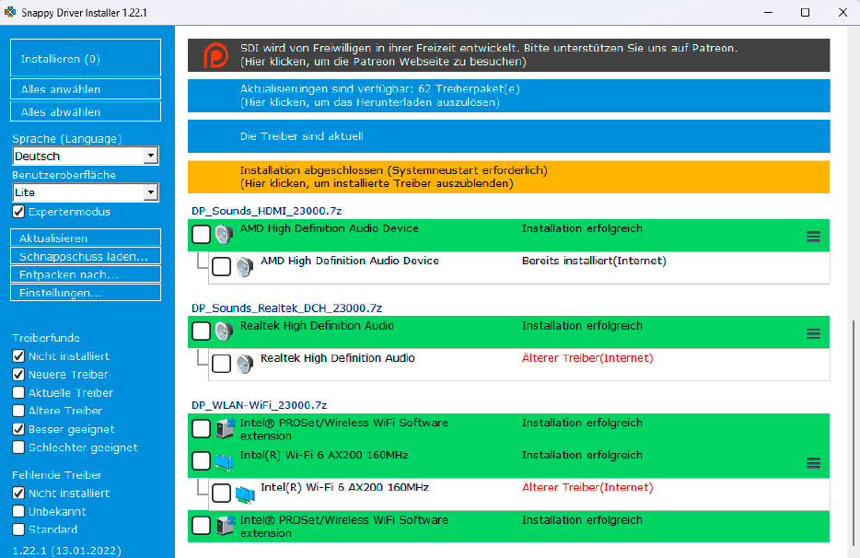
Task: Enable the Aktuelle Treiber filter
Action: 18,392
